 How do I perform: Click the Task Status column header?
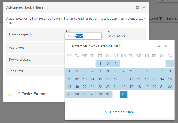point(172,19)
